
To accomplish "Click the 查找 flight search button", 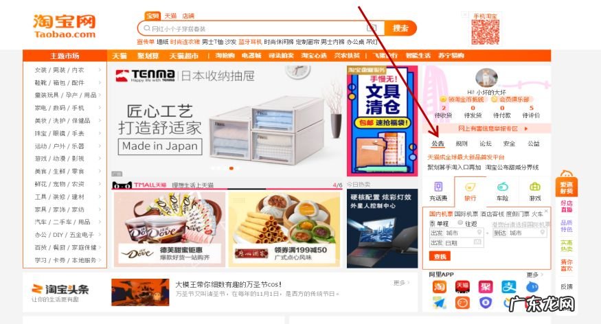I will [x=440, y=256].
